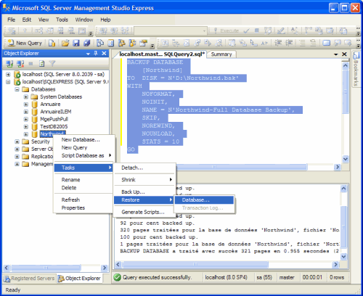Switch to the Registered Servers bottom tab

30,279
